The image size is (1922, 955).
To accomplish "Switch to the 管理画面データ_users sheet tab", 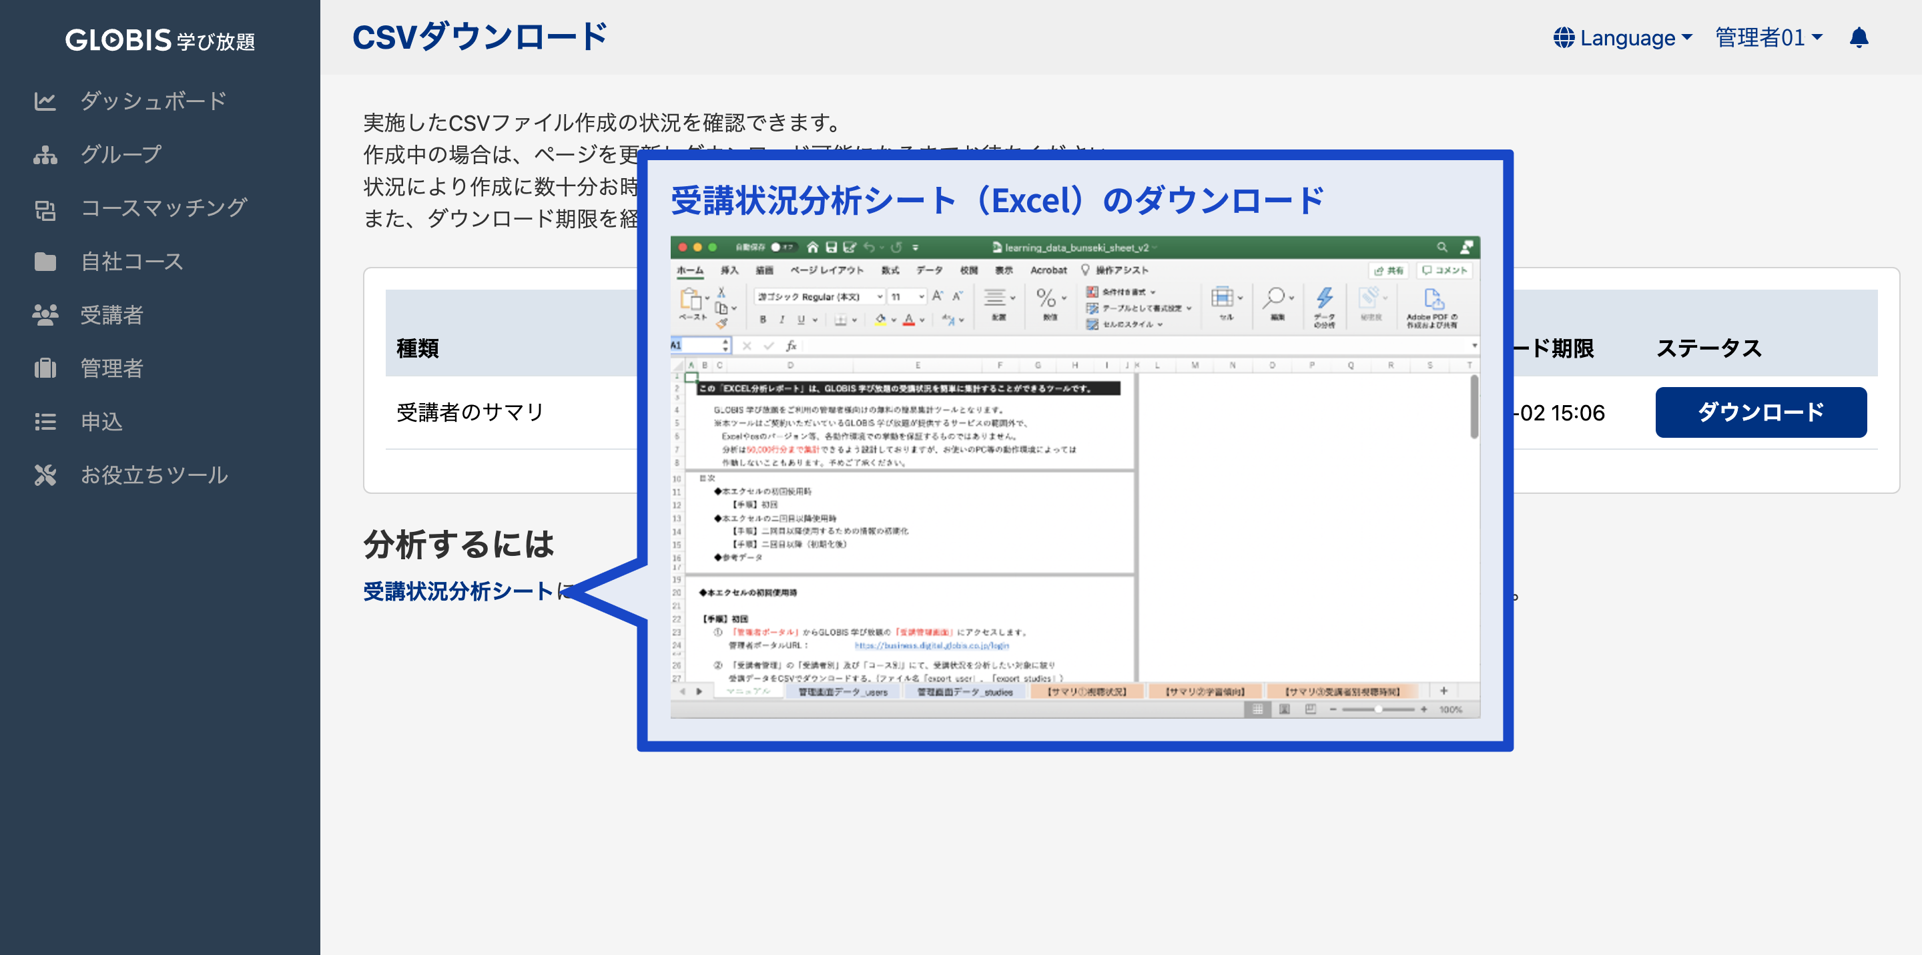I will (847, 691).
